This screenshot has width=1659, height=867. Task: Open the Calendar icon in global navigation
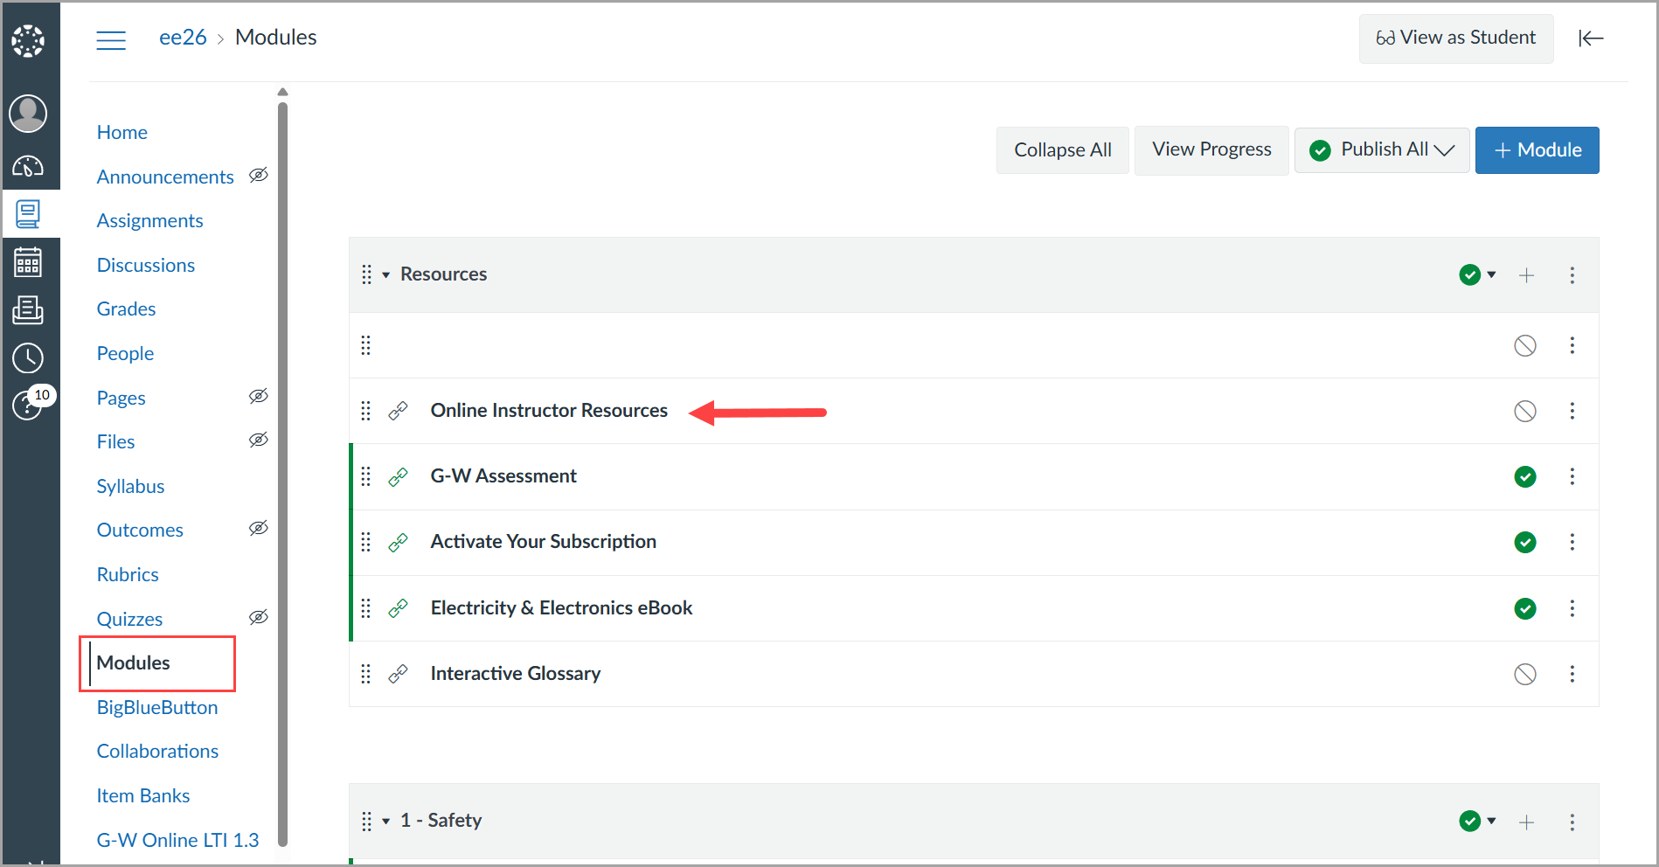pyautogui.click(x=28, y=261)
